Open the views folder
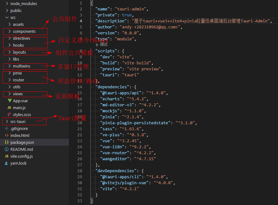This screenshot has width=278, height=205. [18, 94]
